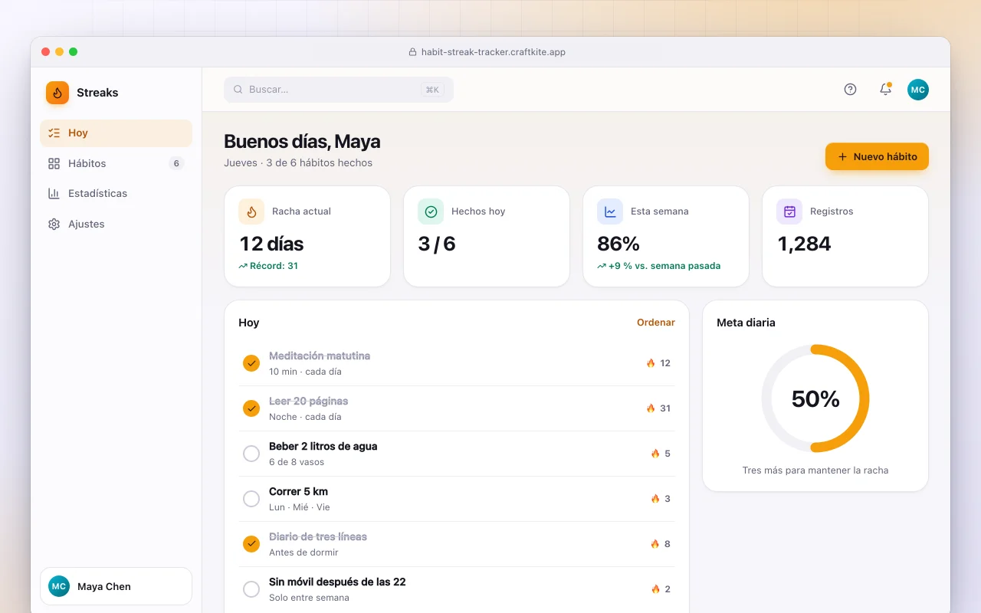The height and width of the screenshot is (613, 981).
Task: Click the 'Jueves · 3 de 6 hábitos hechos' subtitle
Action: point(298,163)
